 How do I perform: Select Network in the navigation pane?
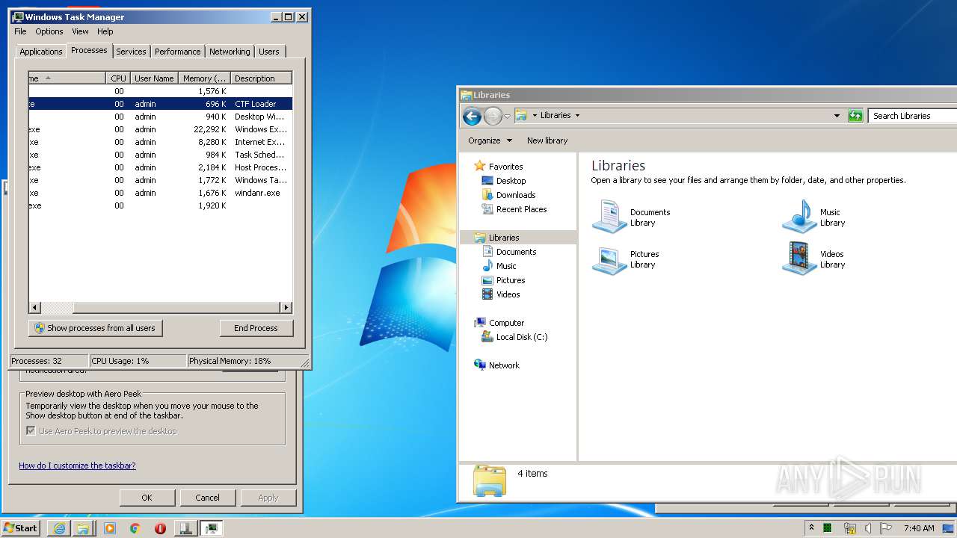tap(504, 365)
